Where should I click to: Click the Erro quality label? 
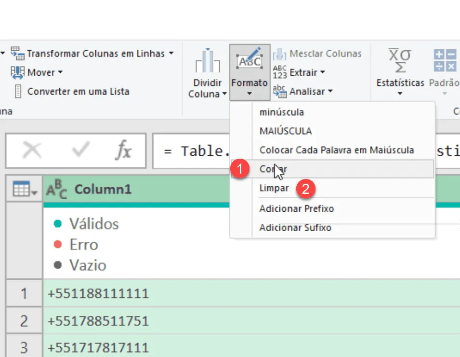(x=84, y=245)
